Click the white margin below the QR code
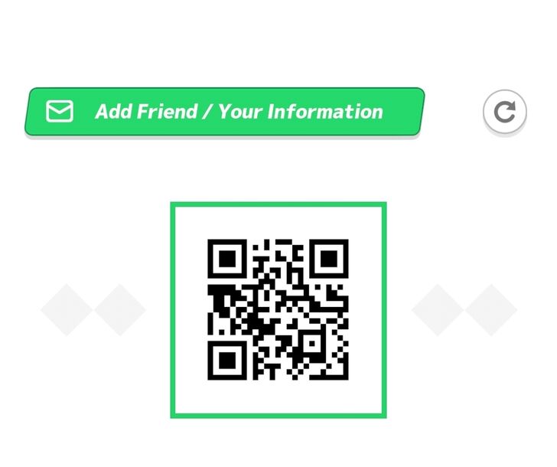This screenshot has width=557, height=467. click(278, 397)
